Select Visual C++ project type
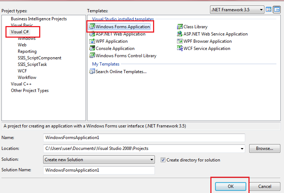Screen dimensions: 284x193 (21, 84)
